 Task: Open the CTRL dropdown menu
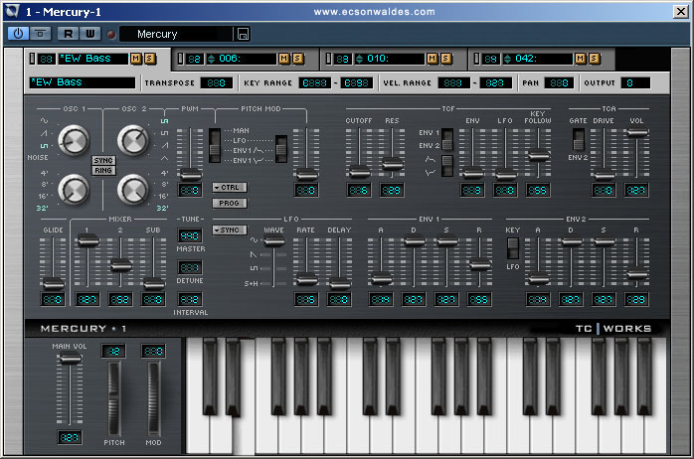tap(230, 188)
